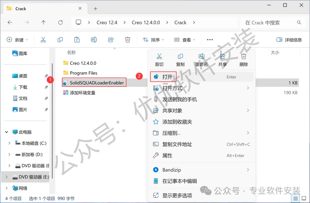The width and height of the screenshot is (310, 203).
Task: Open 桌面 in navigation pane
Action: (20, 76)
